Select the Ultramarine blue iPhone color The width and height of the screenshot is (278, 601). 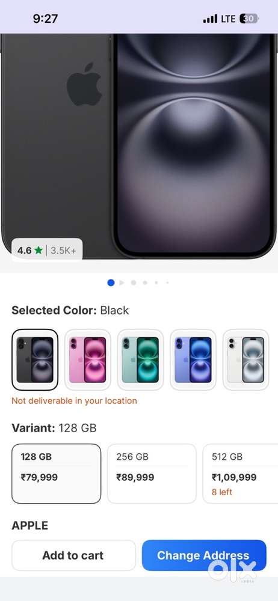(x=193, y=359)
